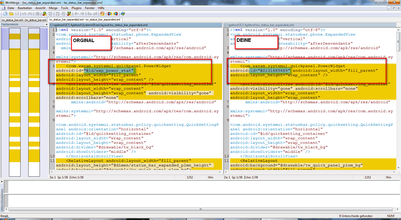Open the Merge menu
401x220 pixels.
53,8
